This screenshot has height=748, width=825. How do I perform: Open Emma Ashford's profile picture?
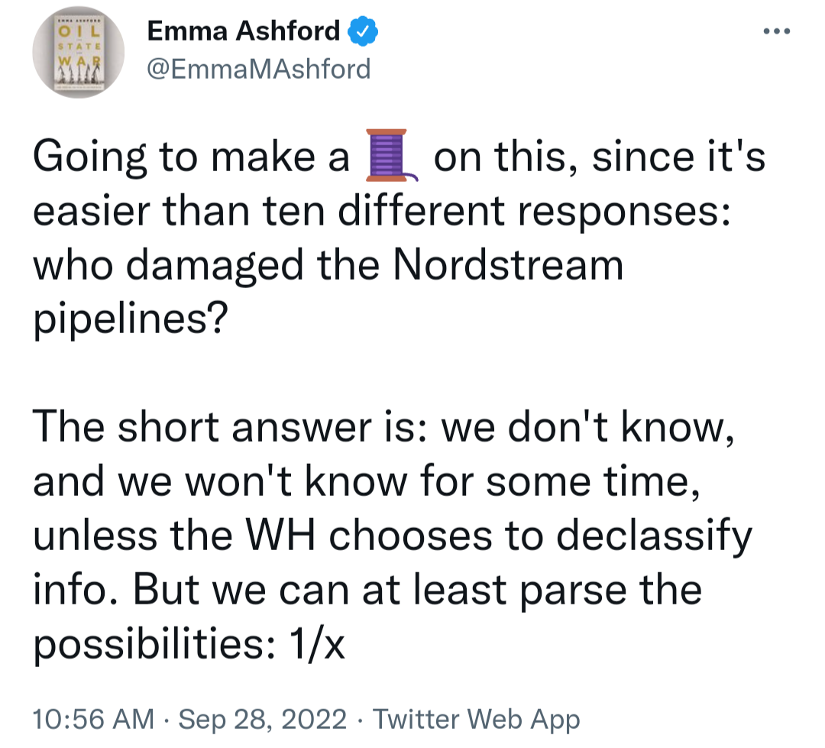coord(79,52)
